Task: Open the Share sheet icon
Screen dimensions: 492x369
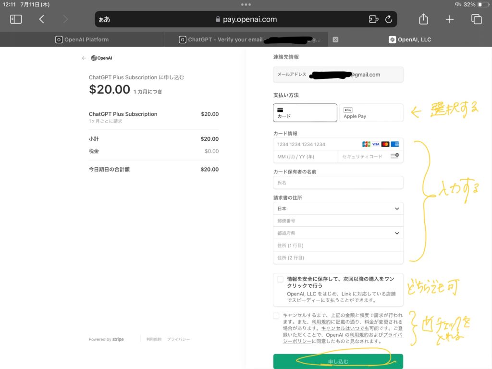Action: [424, 19]
